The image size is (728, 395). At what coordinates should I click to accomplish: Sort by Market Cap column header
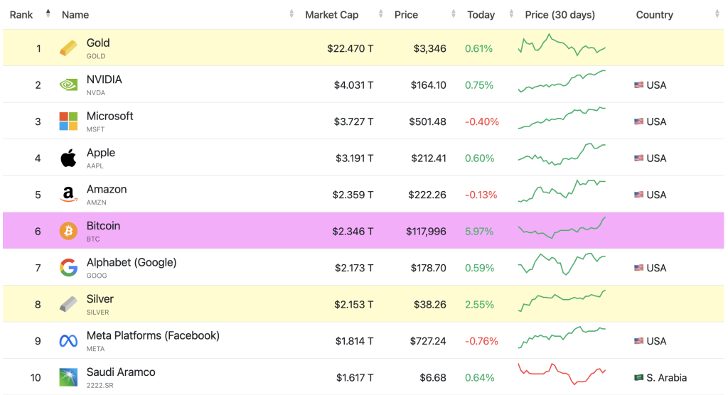[331, 15]
